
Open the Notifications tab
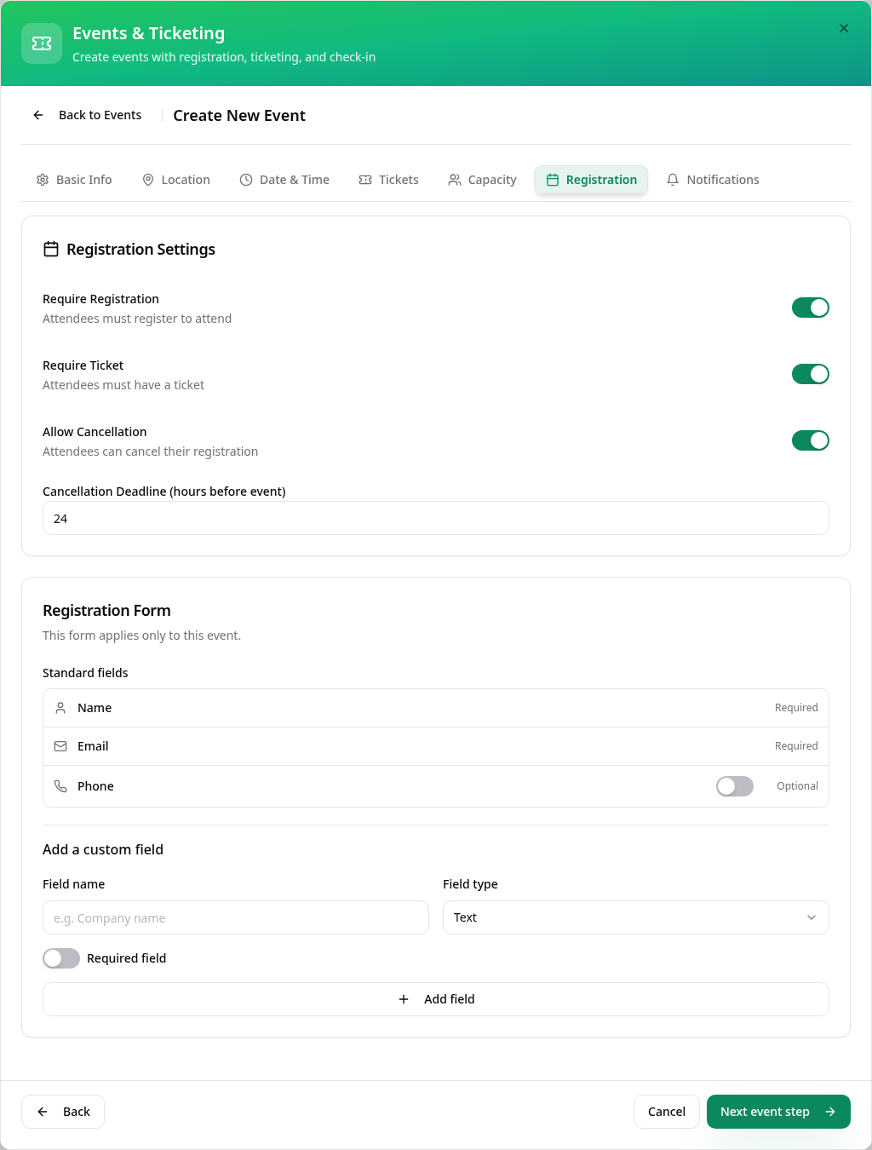tap(713, 180)
